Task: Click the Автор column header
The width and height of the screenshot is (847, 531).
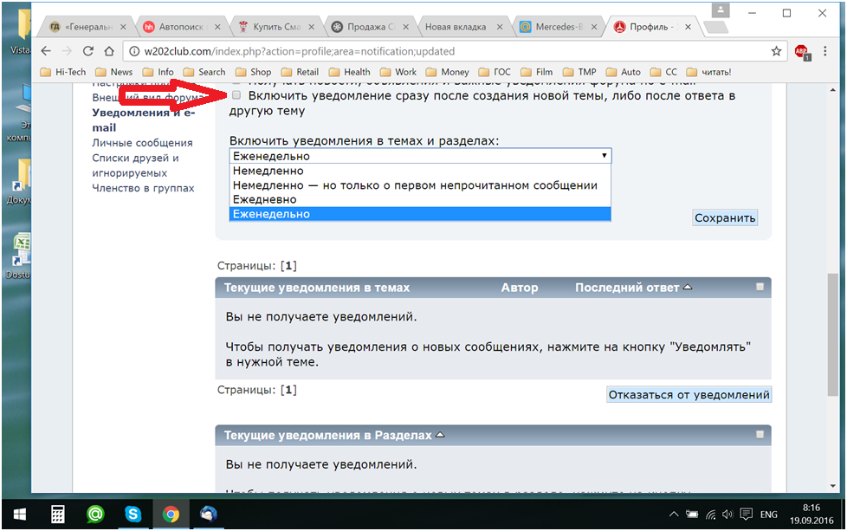Action: 519,288
